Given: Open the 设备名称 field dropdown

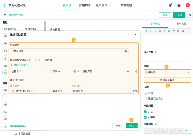Looking at the screenshot, I should point(30,71).
